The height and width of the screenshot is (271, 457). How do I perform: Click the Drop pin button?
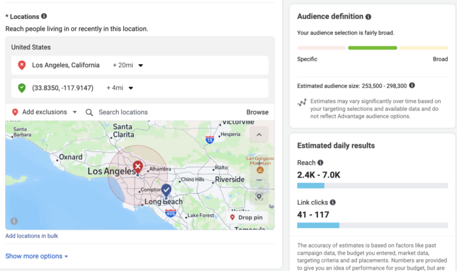(x=247, y=217)
